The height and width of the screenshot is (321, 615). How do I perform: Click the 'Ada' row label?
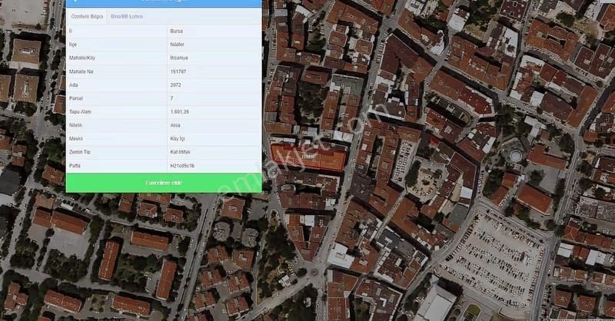tap(73, 85)
